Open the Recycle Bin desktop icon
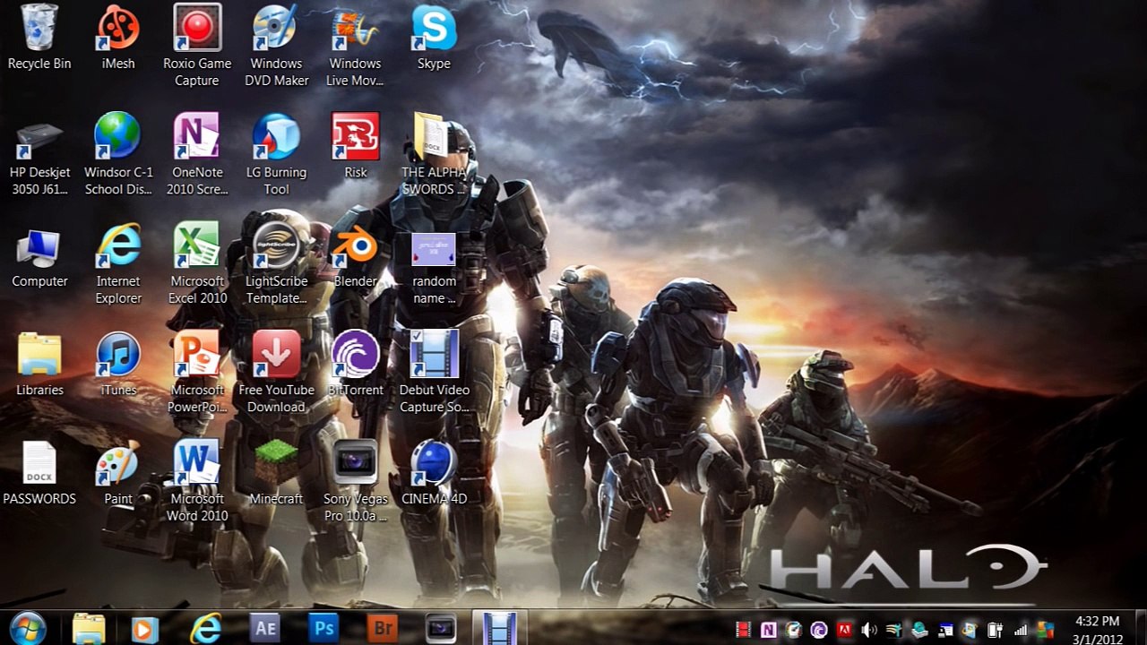This screenshot has width=1147, height=645. [39, 38]
